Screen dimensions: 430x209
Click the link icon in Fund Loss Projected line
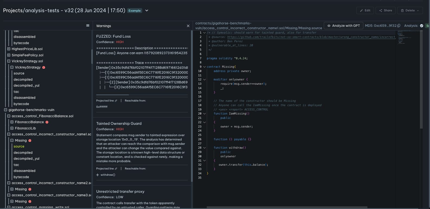point(116,101)
